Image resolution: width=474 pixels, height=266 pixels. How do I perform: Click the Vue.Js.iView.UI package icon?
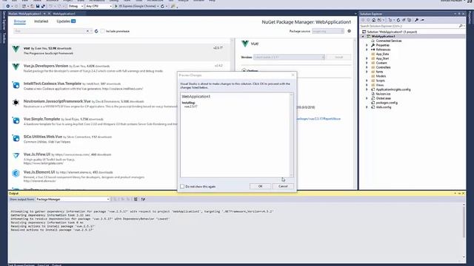16,156
